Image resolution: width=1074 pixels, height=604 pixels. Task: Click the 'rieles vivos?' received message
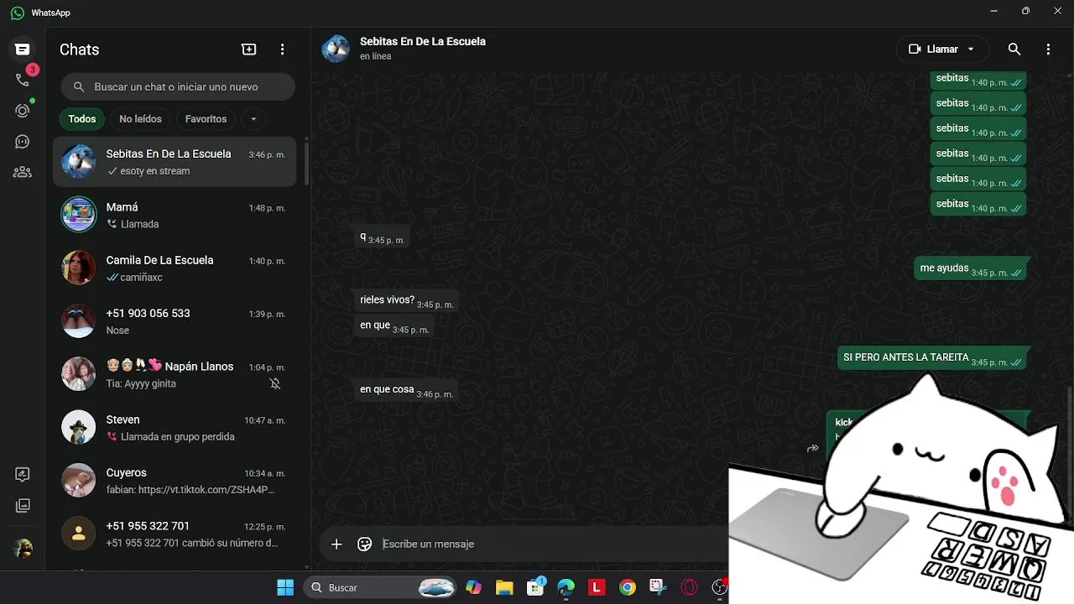point(406,300)
